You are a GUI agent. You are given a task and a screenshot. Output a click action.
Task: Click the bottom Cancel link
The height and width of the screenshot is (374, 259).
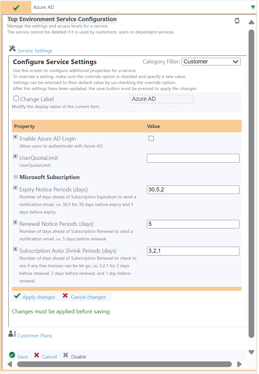tap(49, 357)
